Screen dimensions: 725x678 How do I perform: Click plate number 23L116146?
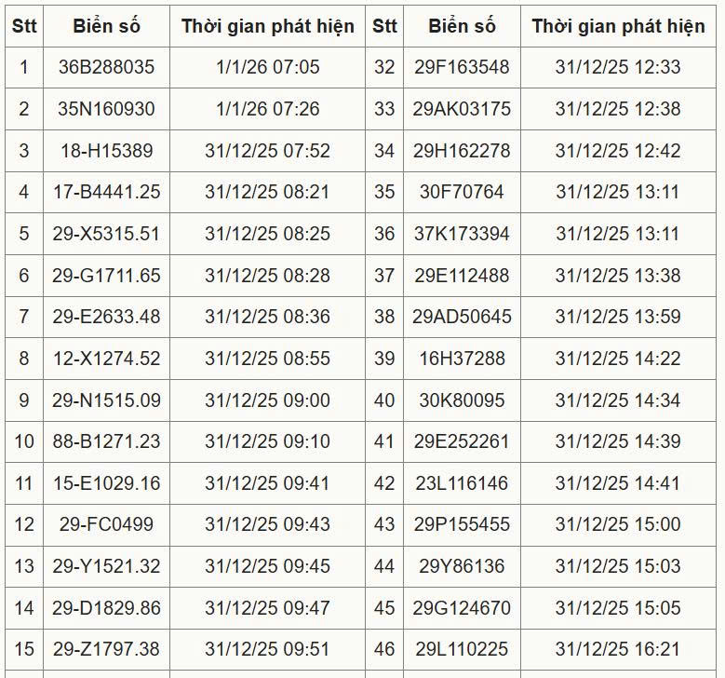462,483
